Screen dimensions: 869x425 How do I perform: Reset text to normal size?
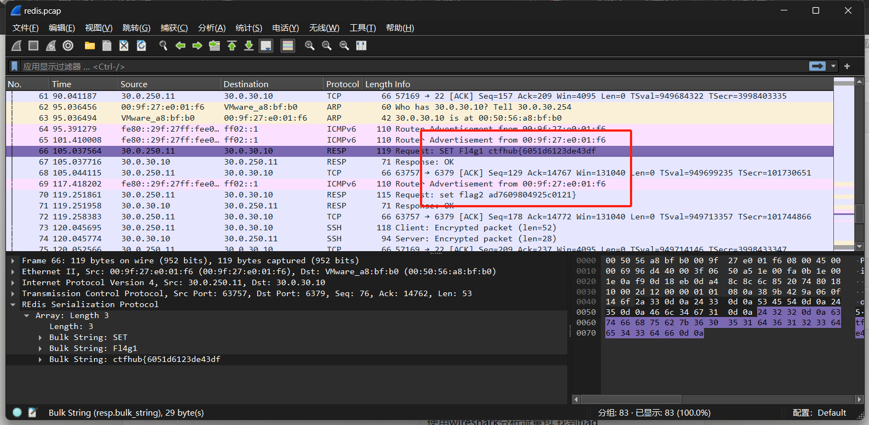[x=344, y=46]
